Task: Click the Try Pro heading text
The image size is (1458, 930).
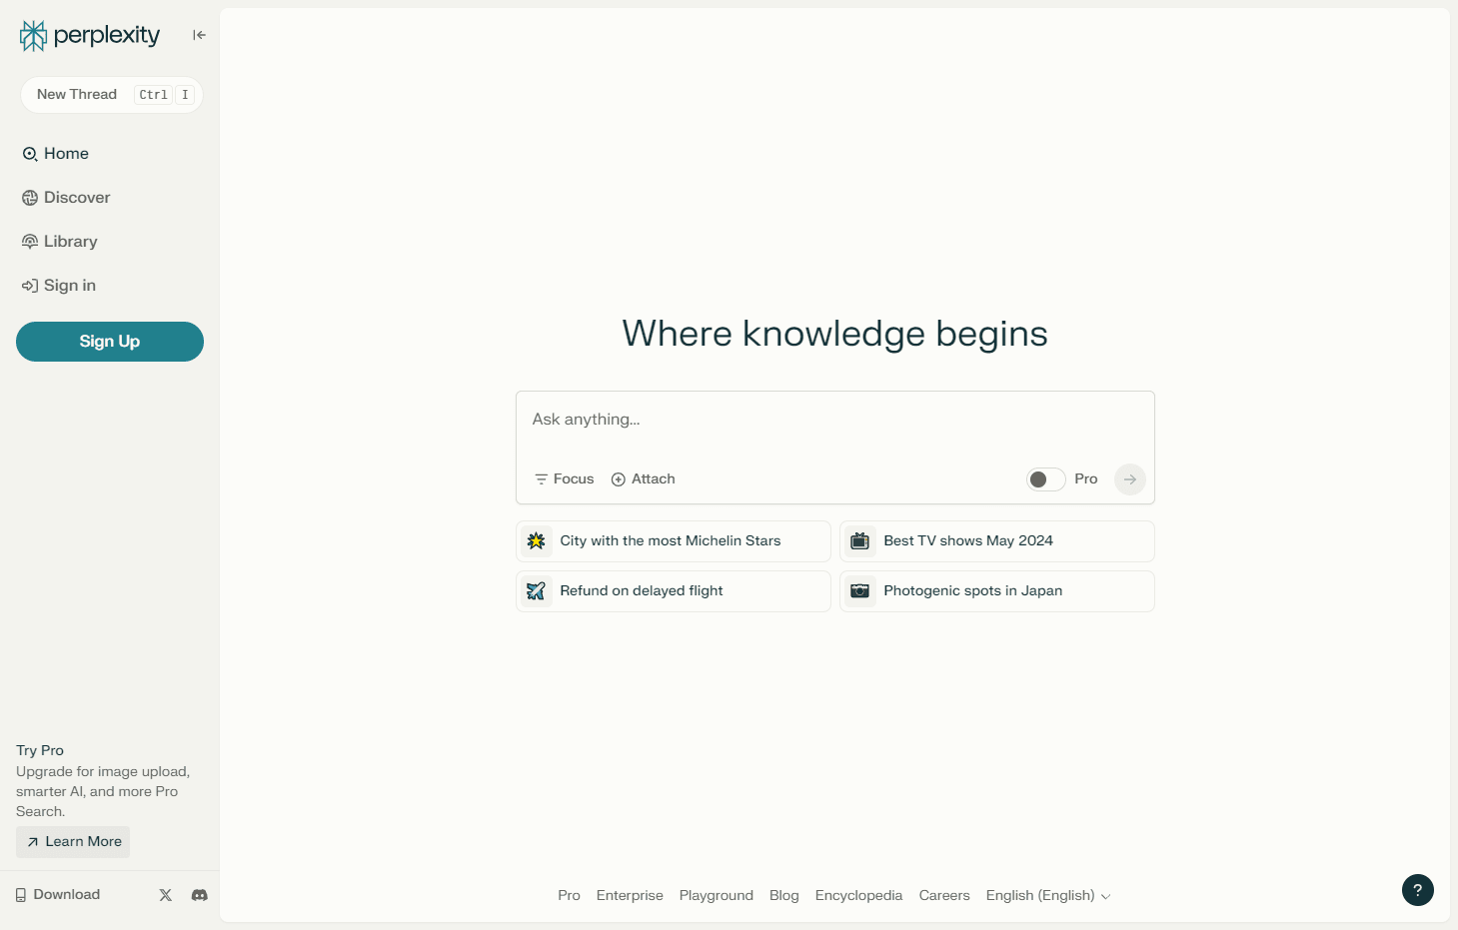Action: (40, 750)
